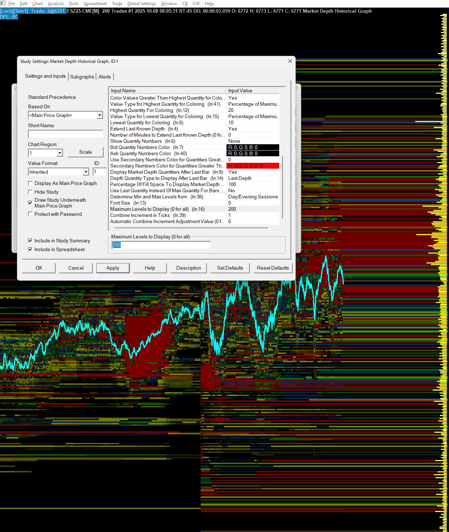Screen dimensions: 449x532
Task: Enable Protect with Password checkbox
Action: tap(30, 214)
